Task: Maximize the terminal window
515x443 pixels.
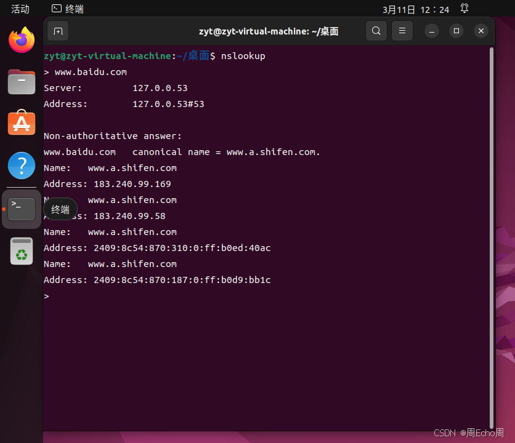Action: coord(456,31)
